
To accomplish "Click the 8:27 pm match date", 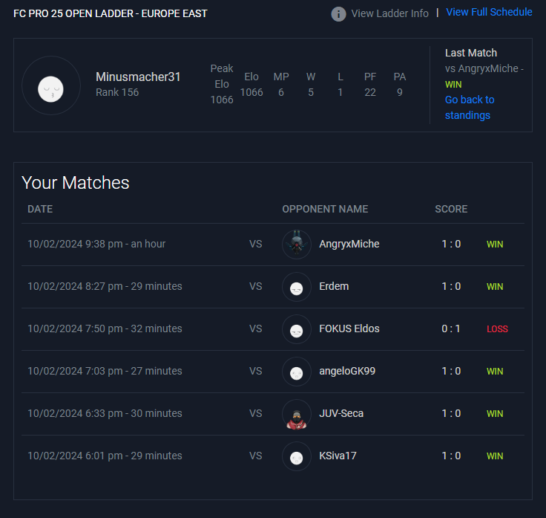I will (105, 286).
